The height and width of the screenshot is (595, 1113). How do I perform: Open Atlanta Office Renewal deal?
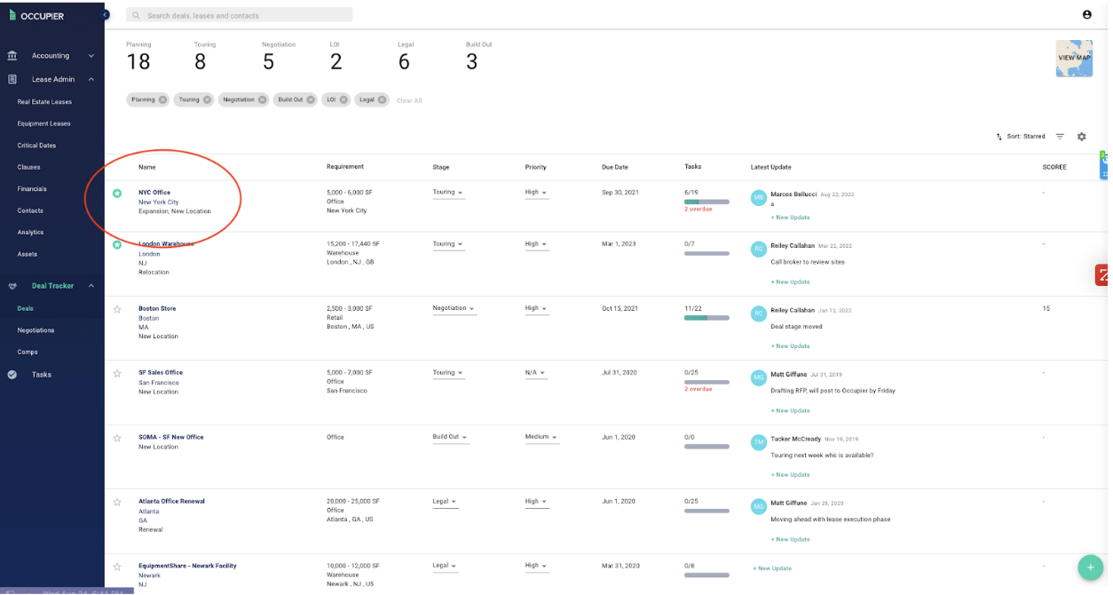pyautogui.click(x=171, y=502)
